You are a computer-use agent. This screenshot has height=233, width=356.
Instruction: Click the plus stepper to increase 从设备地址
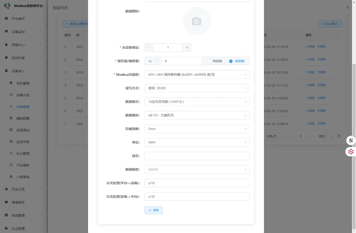[x=188, y=47]
